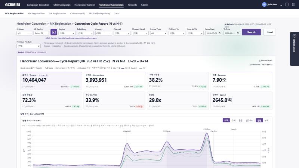Expand the Previous Product dropdown

(28, 46)
